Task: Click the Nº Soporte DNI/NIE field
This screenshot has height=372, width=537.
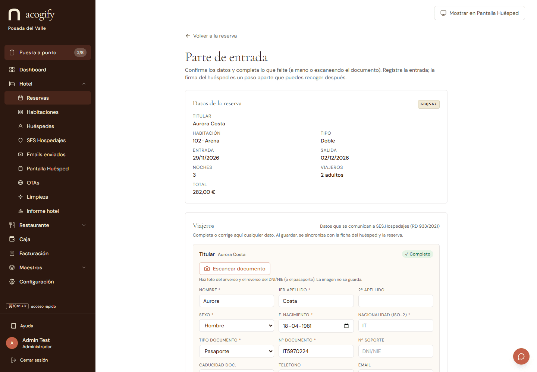Action: point(396,351)
